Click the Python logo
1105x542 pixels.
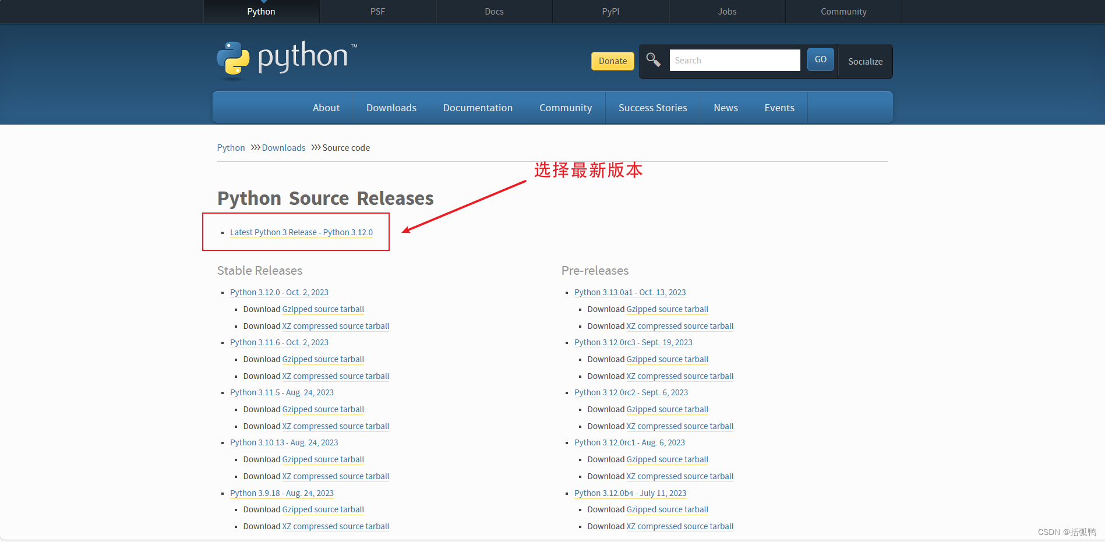point(285,58)
